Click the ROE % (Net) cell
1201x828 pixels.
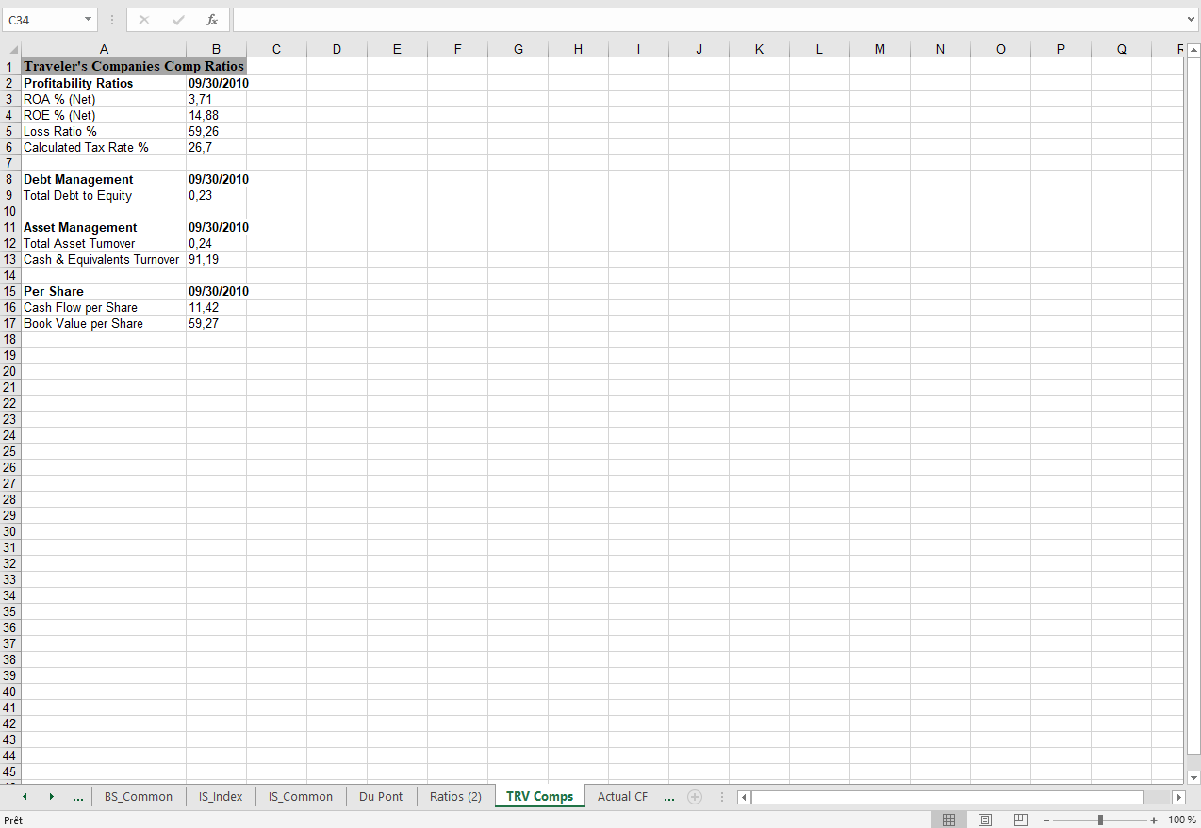point(104,115)
